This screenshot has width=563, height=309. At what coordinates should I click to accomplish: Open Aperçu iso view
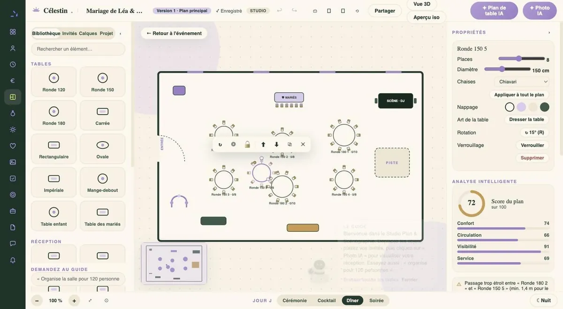coord(426,17)
